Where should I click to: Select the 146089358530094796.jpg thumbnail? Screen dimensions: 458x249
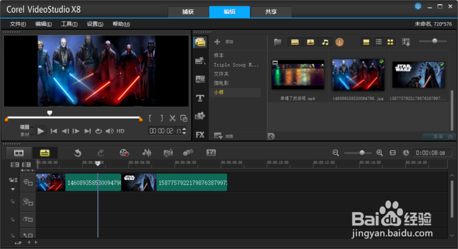(x=358, y=75)
